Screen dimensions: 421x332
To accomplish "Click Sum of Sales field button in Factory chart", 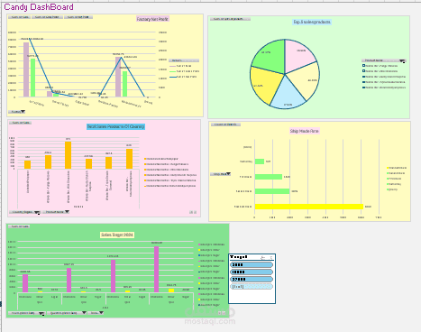I will click(19, 17).
